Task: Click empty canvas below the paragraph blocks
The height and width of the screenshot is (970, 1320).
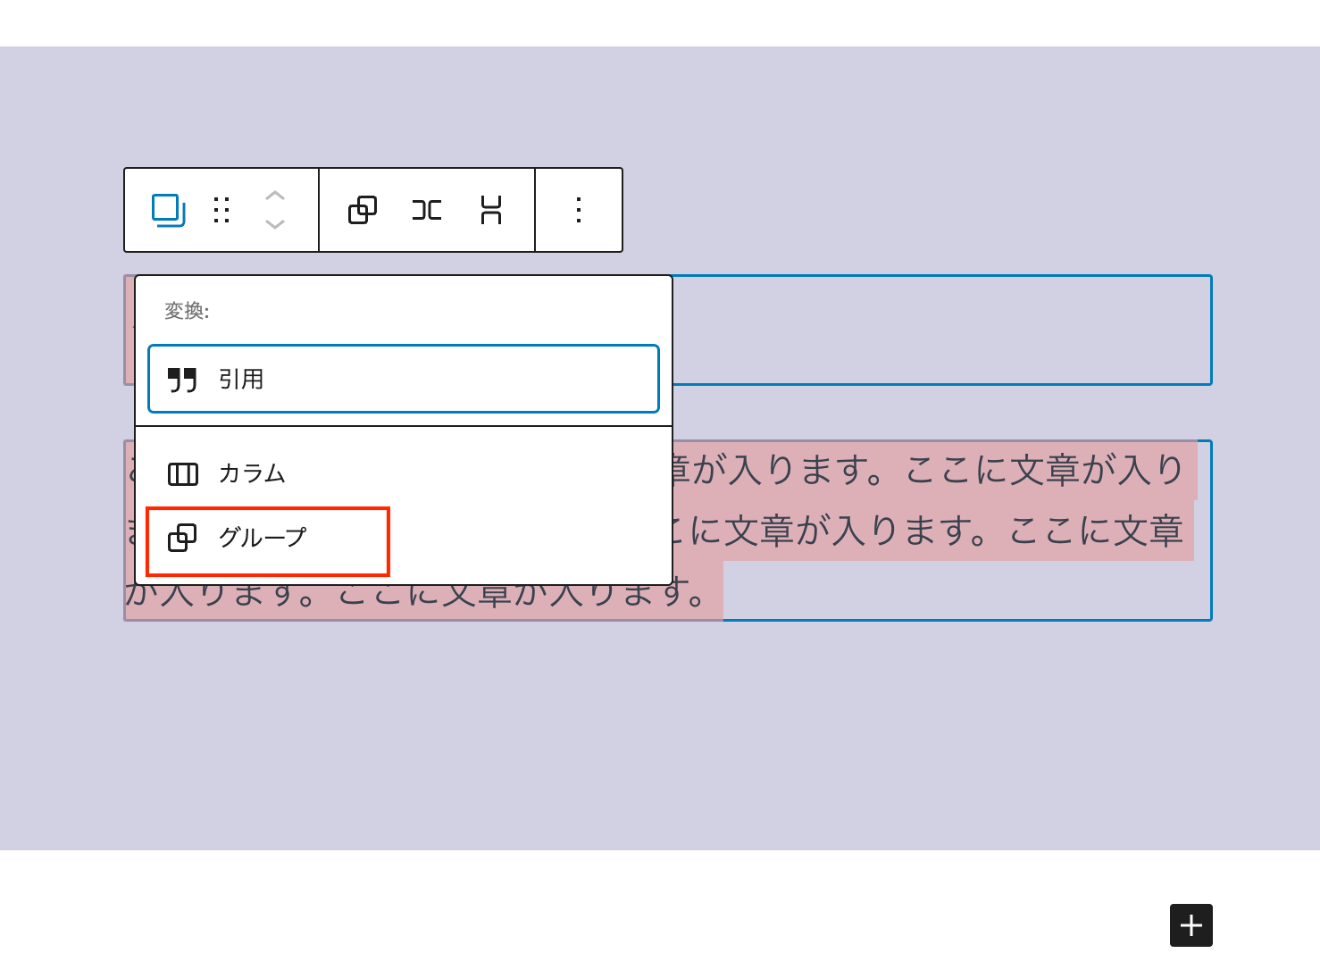Action: 661,732
